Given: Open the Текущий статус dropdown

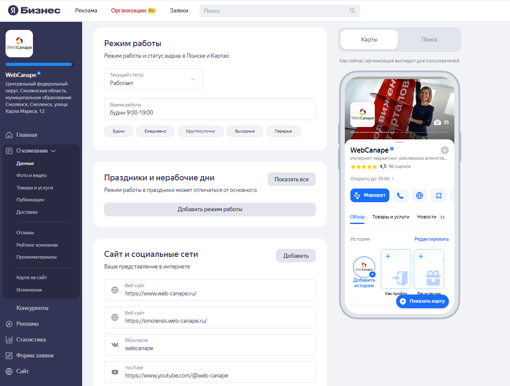Looking at the screenshot, I should (153, 79).
